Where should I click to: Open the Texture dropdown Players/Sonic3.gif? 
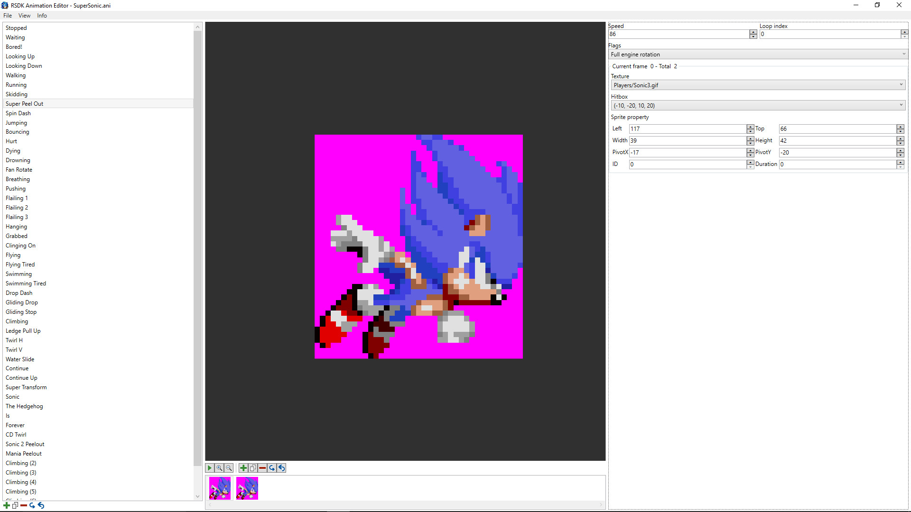[x=757, y=85]
